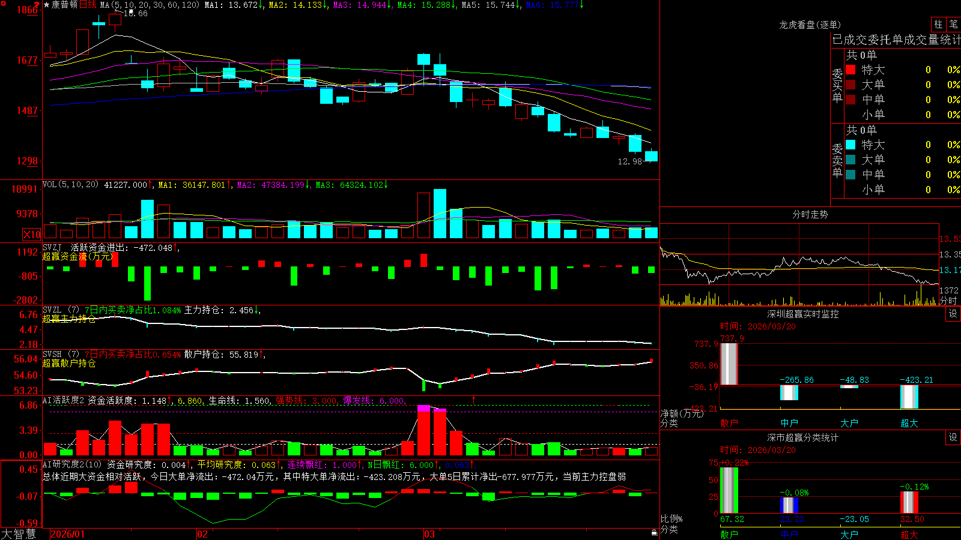Click the red question mark help icon
Viewport: 961px width, 540px height.
click(x=37, y=4)
